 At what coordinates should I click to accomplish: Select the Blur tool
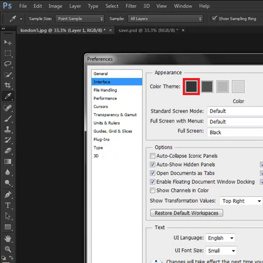(x=8, y=172)
